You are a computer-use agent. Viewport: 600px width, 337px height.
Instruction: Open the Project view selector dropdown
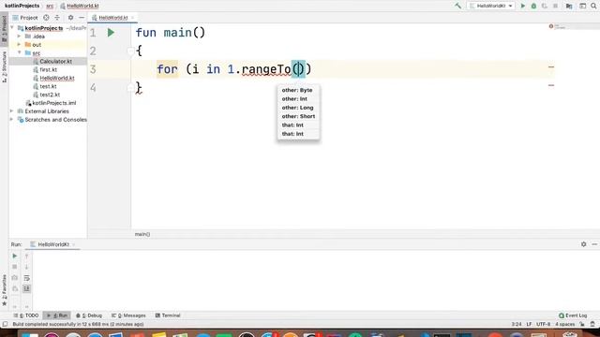point(25,18)
